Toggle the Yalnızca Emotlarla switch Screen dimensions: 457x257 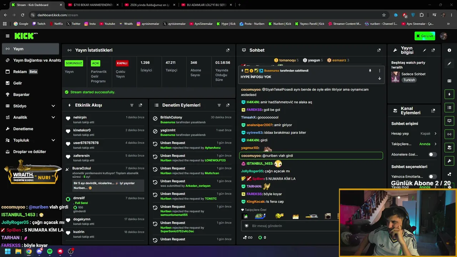coord(432,176)
